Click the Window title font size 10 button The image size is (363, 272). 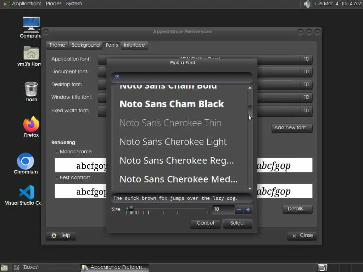(306, 97)
